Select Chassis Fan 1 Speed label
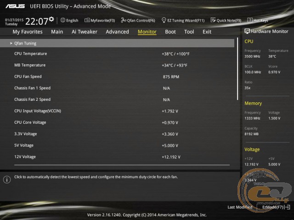Image resolution: width=294 pixels, height=220 pixels. (x=33, y=88)
